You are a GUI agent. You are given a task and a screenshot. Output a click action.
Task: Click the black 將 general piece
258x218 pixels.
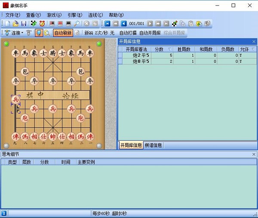[x=53, y=53]
